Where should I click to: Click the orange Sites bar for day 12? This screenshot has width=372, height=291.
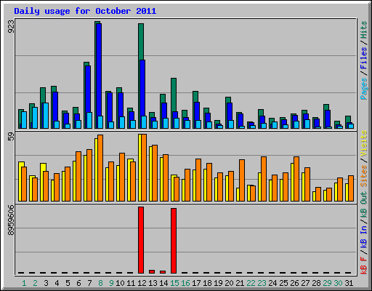tap(144, 167)
